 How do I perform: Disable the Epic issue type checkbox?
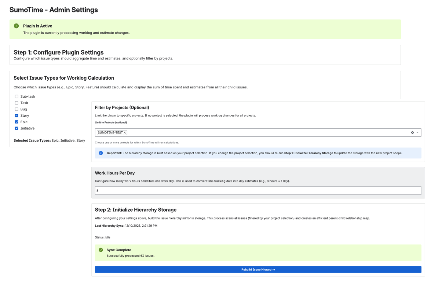pos(17,122)
